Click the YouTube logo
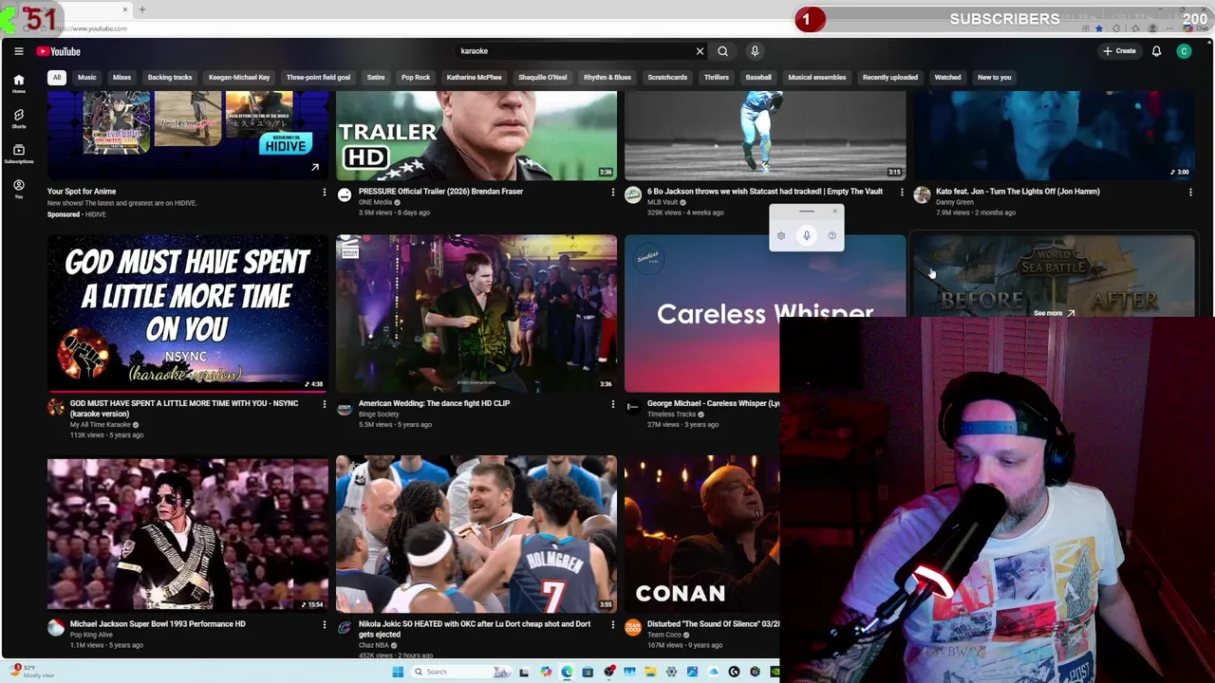 click(59, 51)
